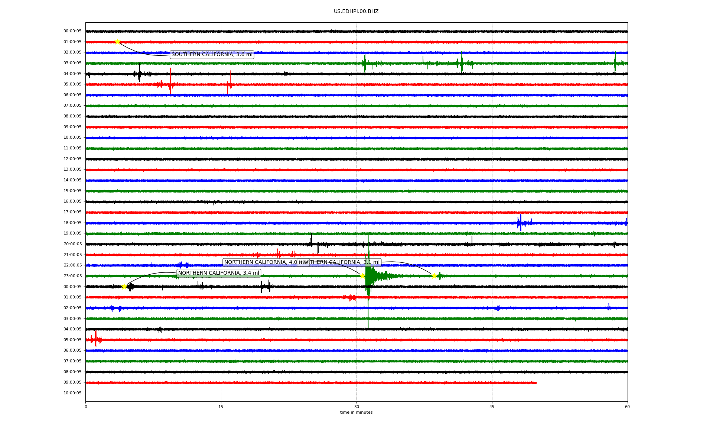
Task: Click the Southern California 3.6 ml star marker
Action: click(x=117, y=42)
